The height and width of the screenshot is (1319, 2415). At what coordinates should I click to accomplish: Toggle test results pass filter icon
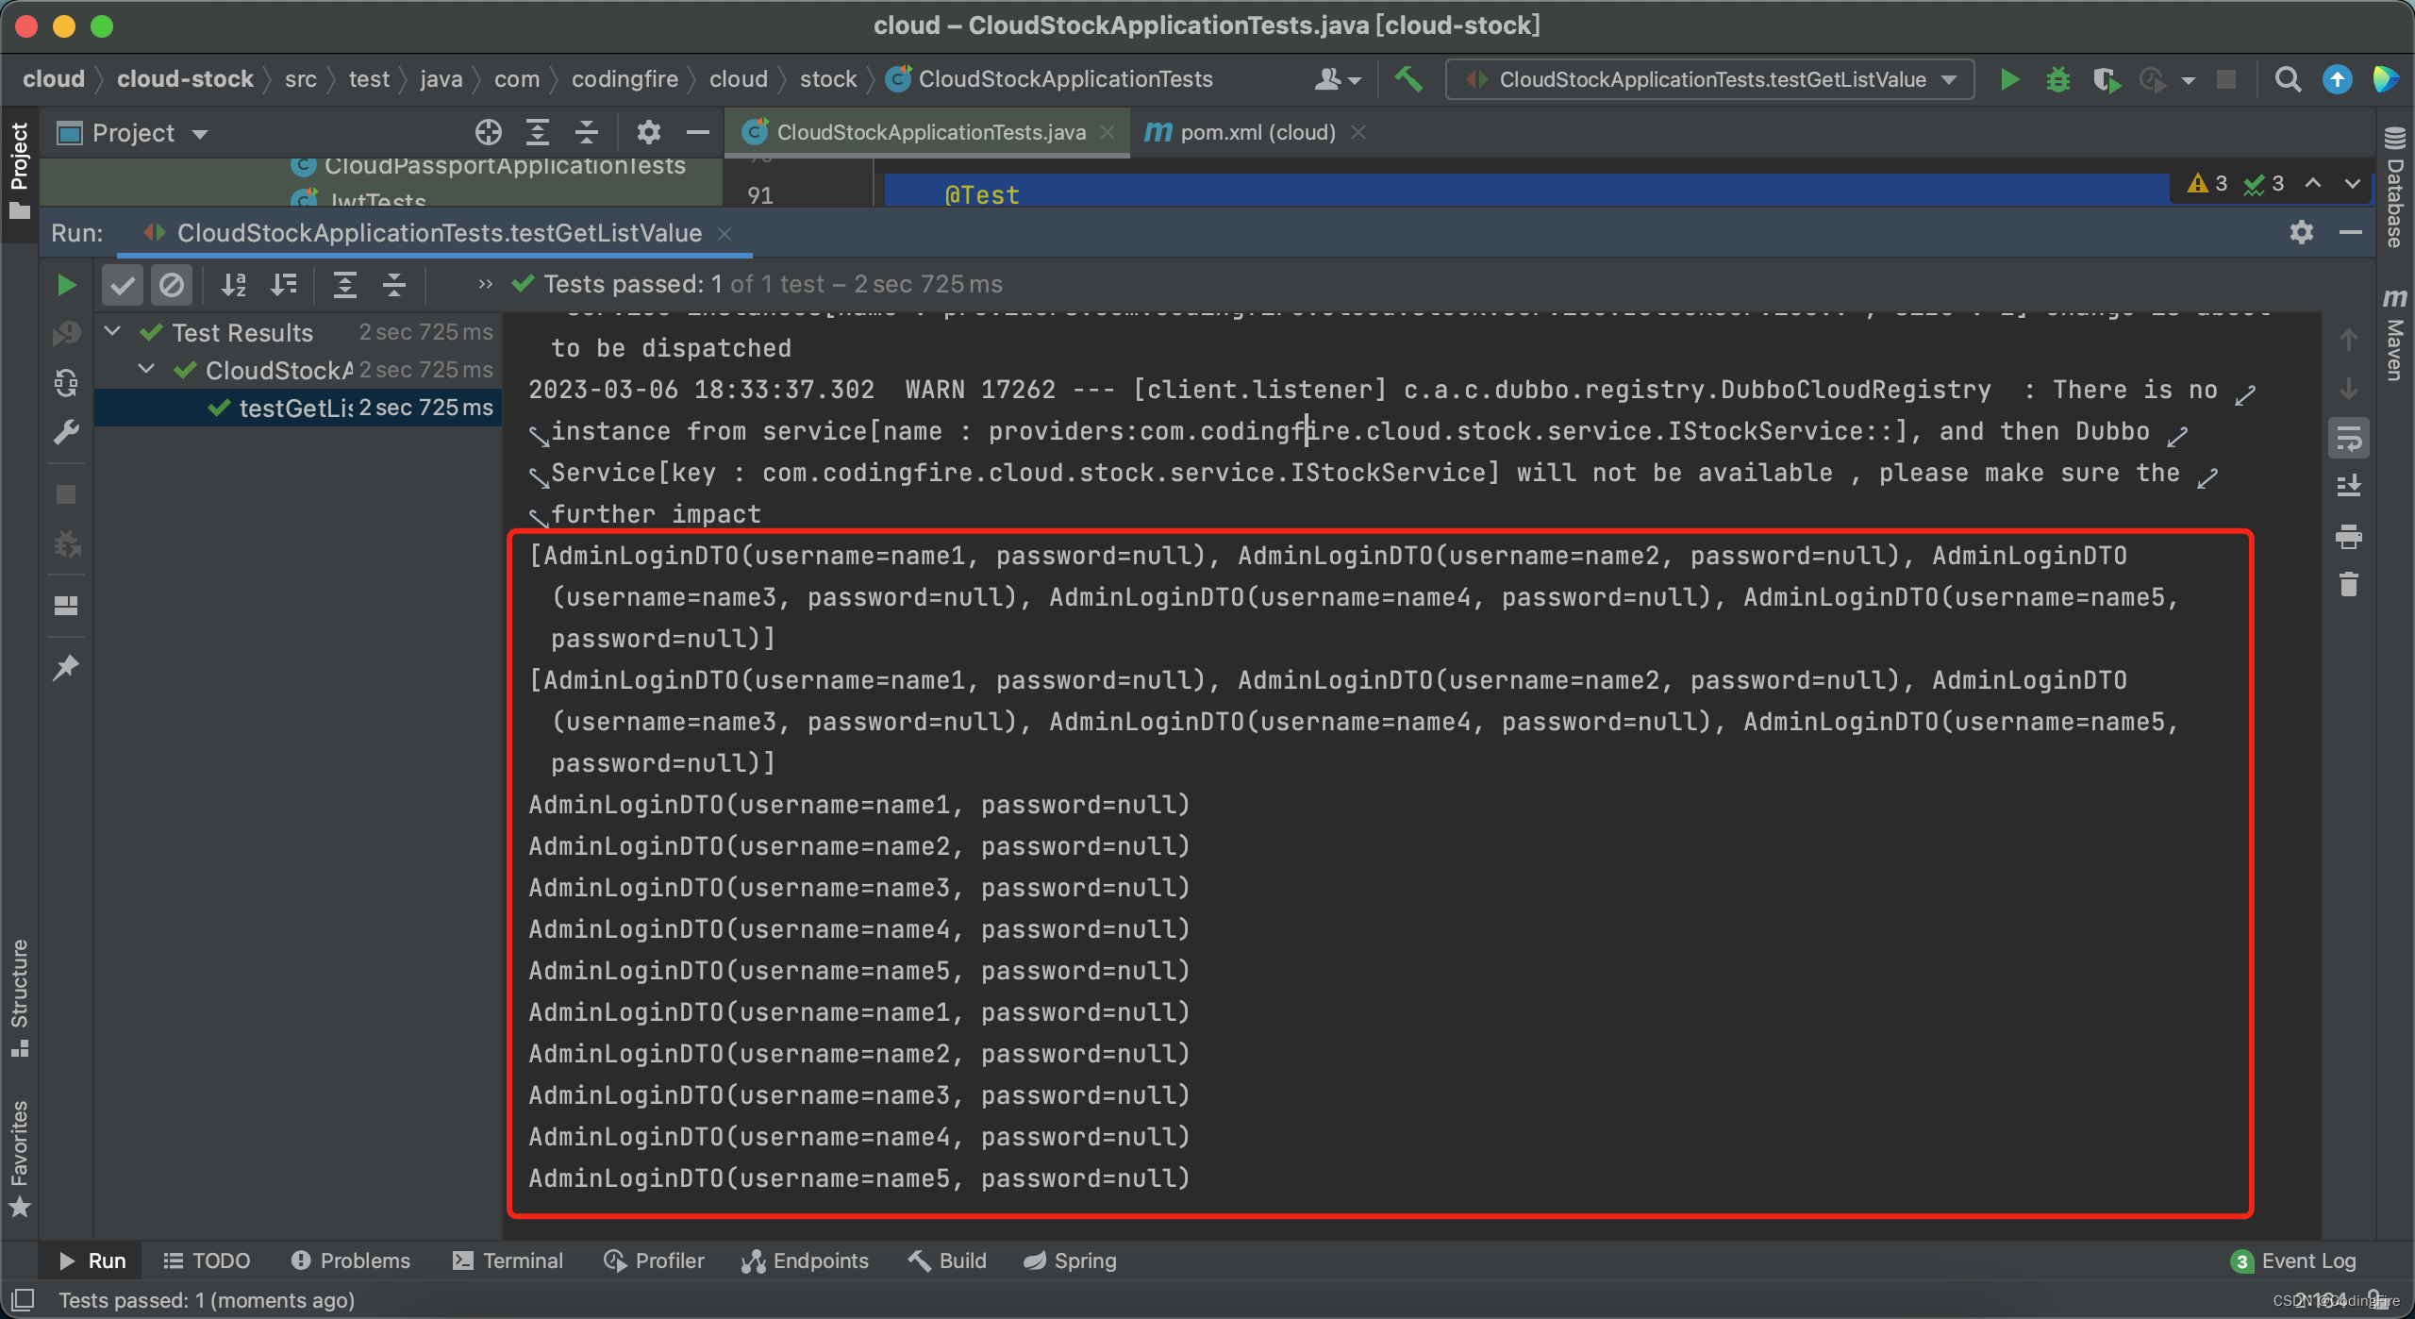click(x=125, y=284)
